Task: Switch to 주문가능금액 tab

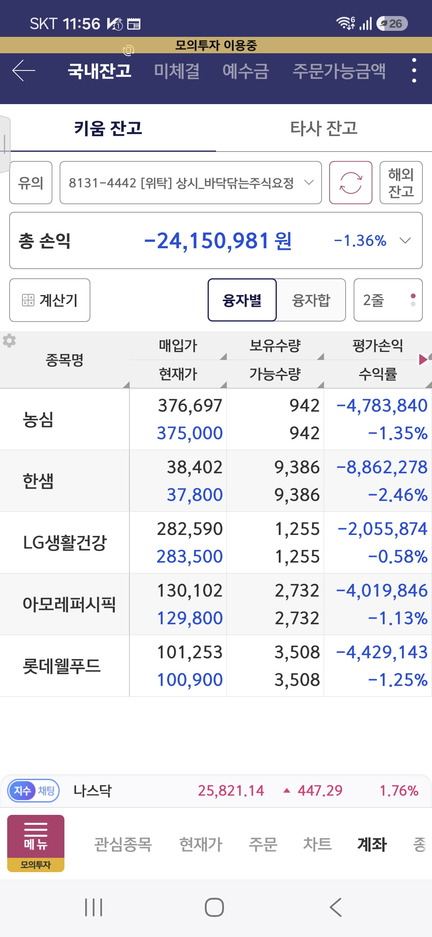Action: point(339,71)
